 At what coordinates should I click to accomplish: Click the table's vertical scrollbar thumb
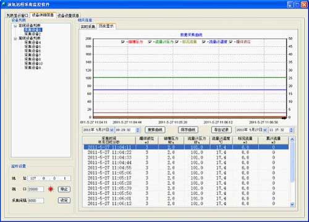(x=292, y=162)
